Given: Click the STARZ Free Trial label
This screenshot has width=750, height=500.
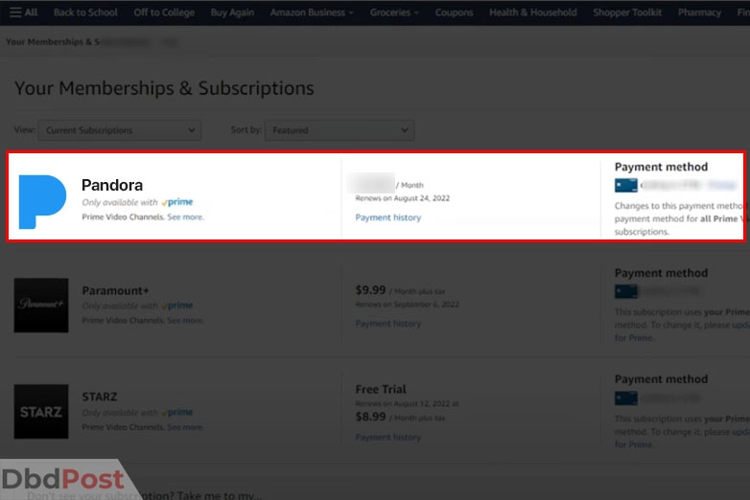Looking at the screenshot, I should coord(381,389).
